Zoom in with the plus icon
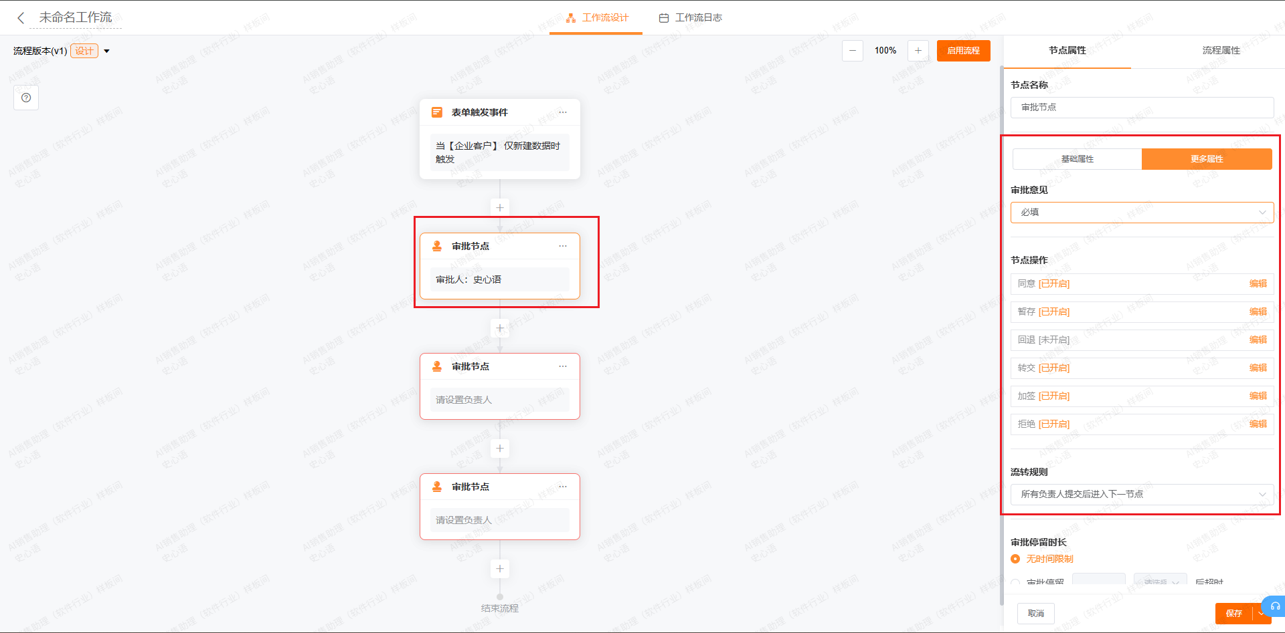This screenshot has width=1285, height=633. [x=918, y=51]
